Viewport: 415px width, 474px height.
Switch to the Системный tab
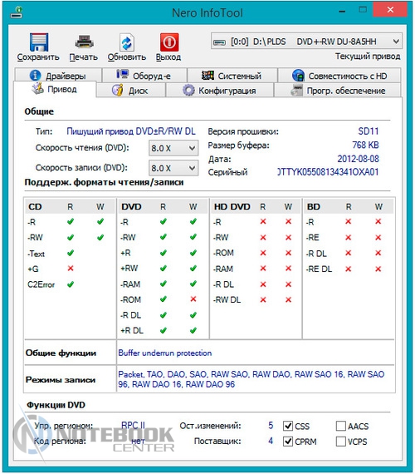click(232, 76)
